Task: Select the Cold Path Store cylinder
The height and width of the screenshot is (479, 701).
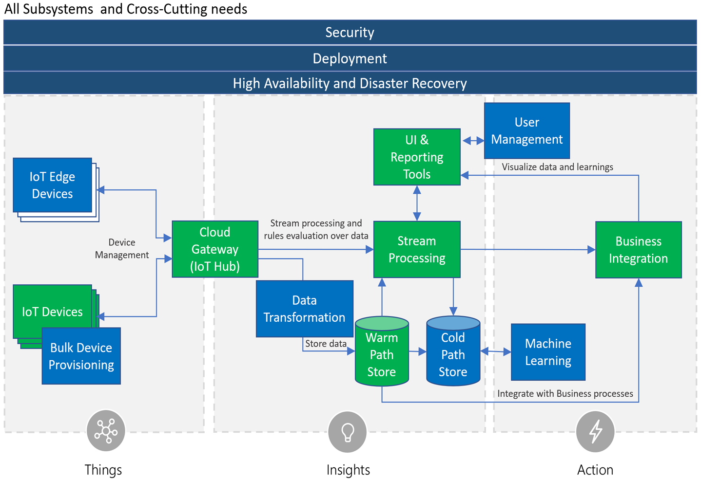Action: (x=453, y=351)
